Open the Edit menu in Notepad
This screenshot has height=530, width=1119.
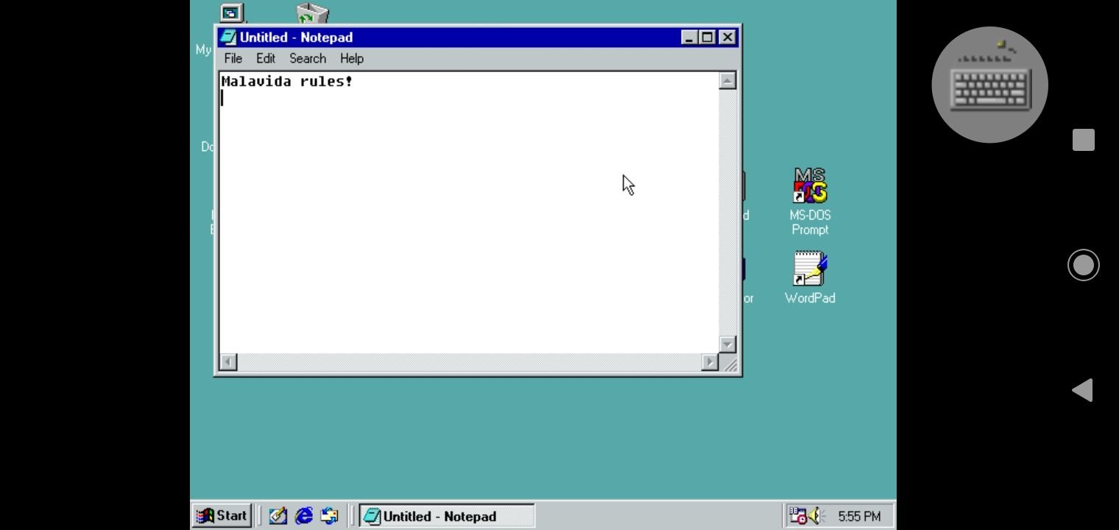[266, 58]
